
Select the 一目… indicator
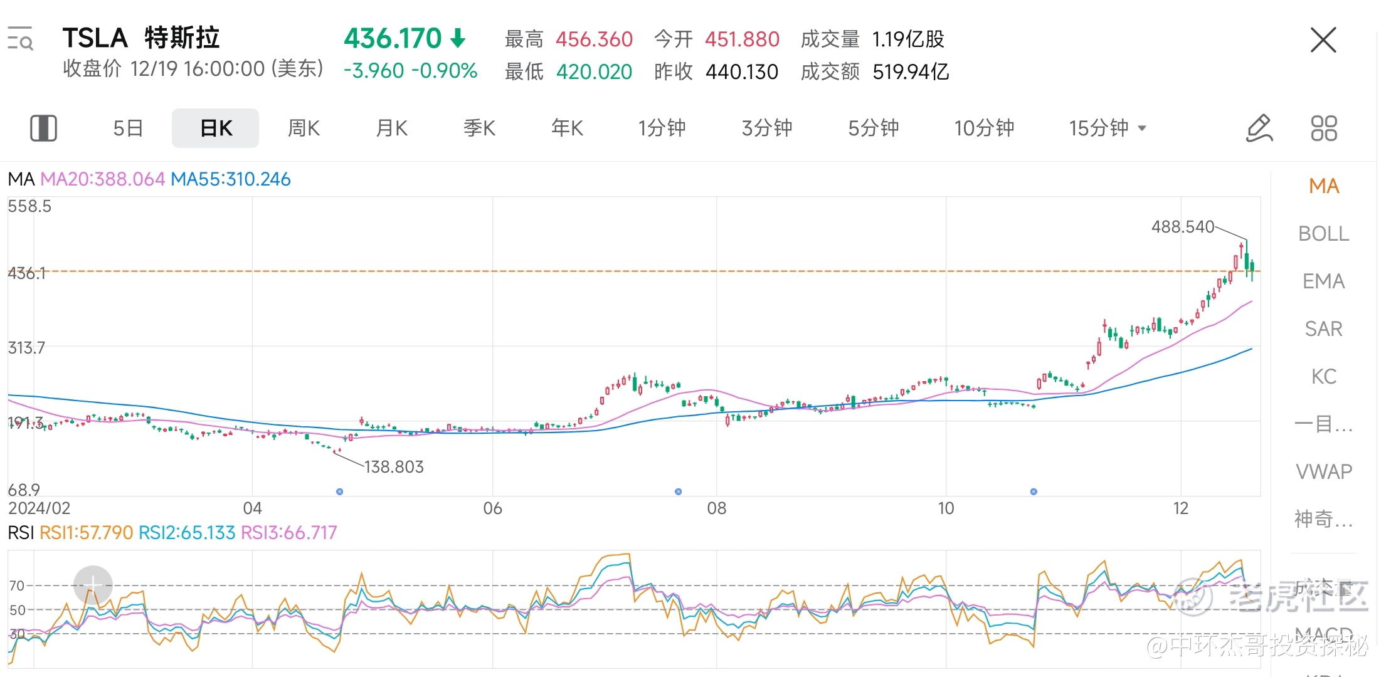pyautogui.click(x=1324, y=424)
